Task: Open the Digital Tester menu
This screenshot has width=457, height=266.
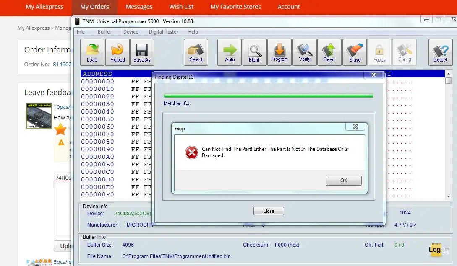Action: pyautogui.click(x=163, y=32)
